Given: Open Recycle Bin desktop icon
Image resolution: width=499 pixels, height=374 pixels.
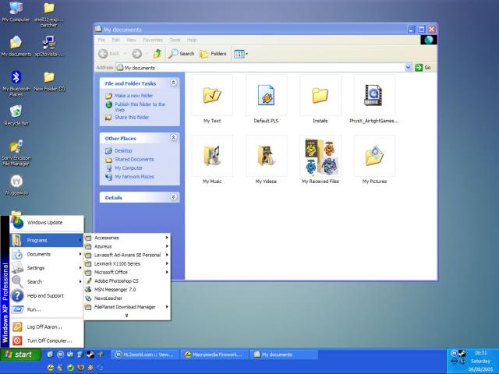Looking at the screenshot, I should click(16, 115).
